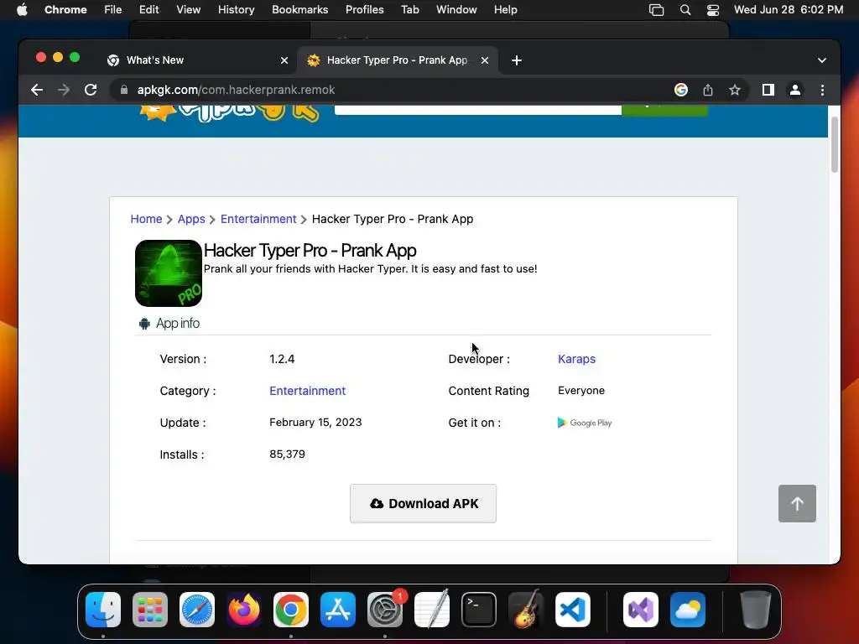Image resolution: width=859 pixels, height=644 pixels.
Task: Switch to the What's New tab
Action: pyautogui.click(x=197, y=60)
